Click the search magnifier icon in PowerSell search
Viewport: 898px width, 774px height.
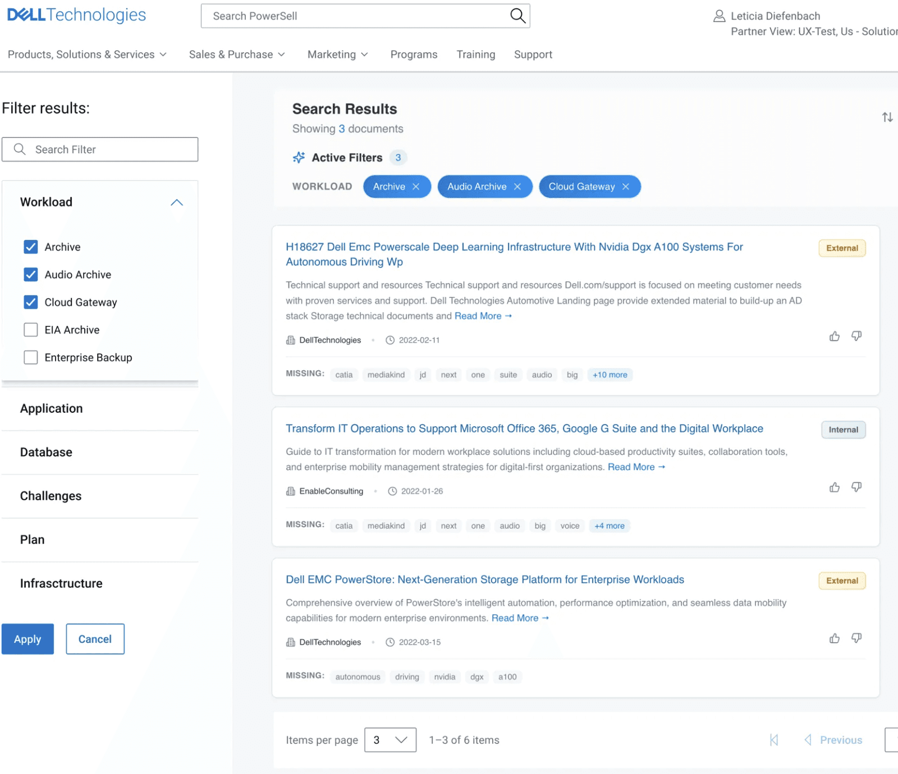517,16
